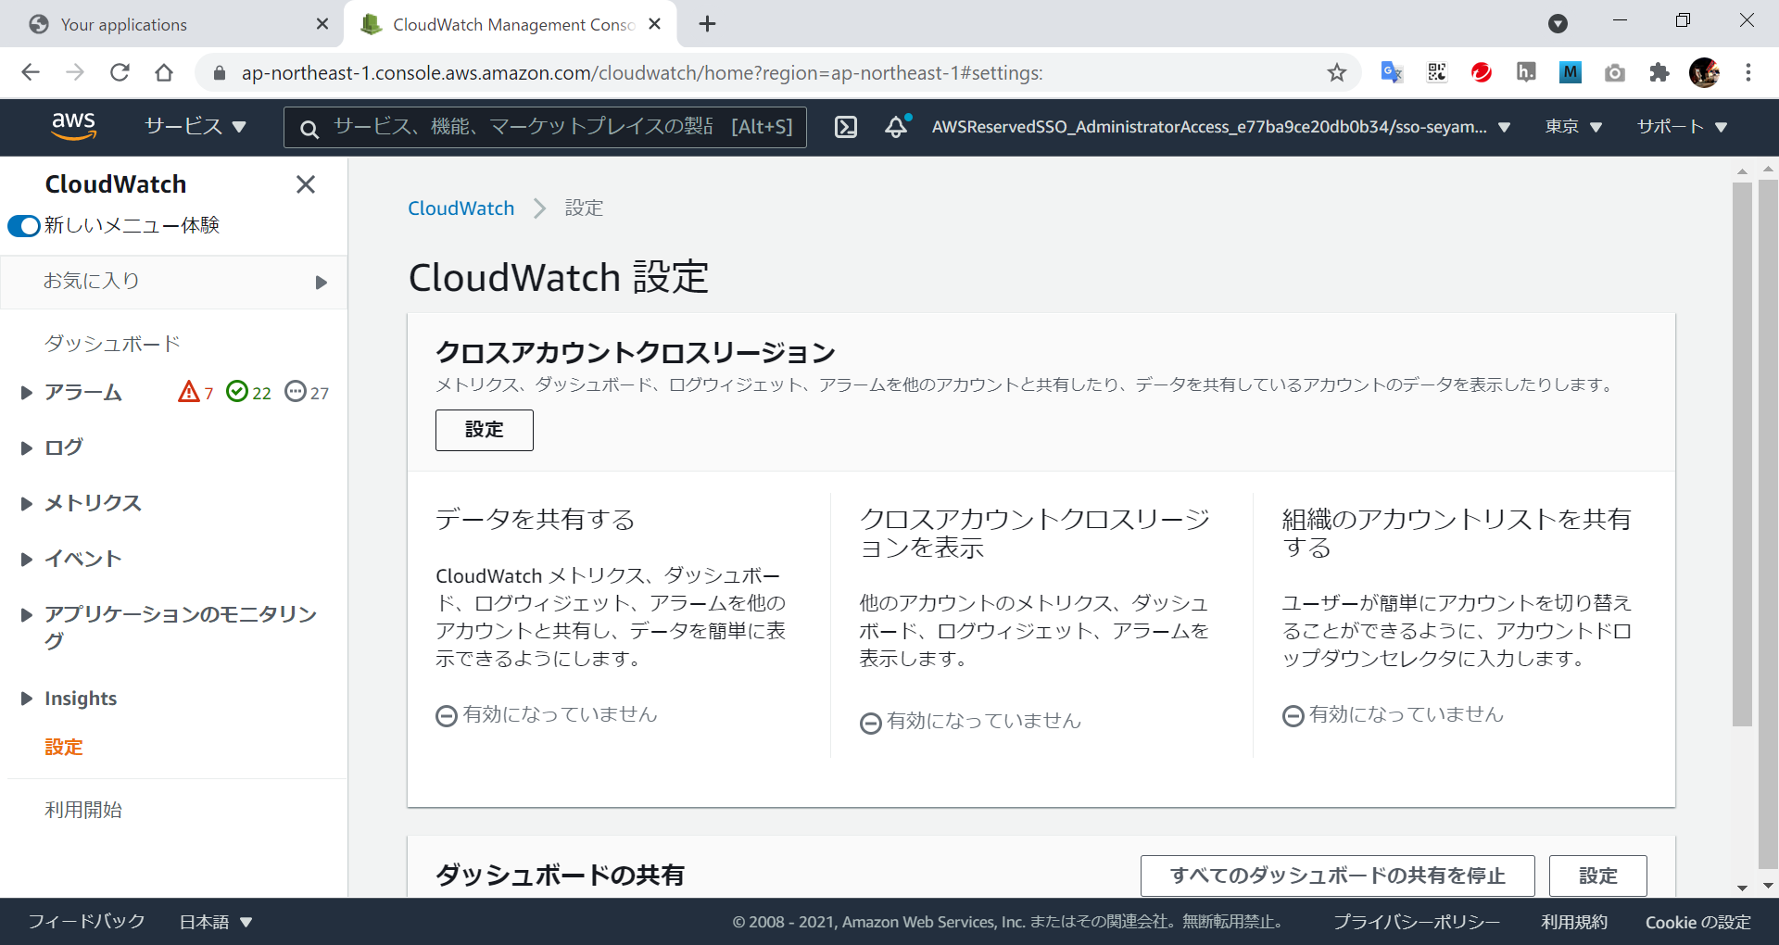Expand the アラーム section in sidebar
1779x945 pixels.
click(x=27, y=393)
